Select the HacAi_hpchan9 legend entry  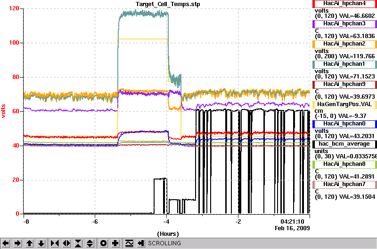(344, 85)
